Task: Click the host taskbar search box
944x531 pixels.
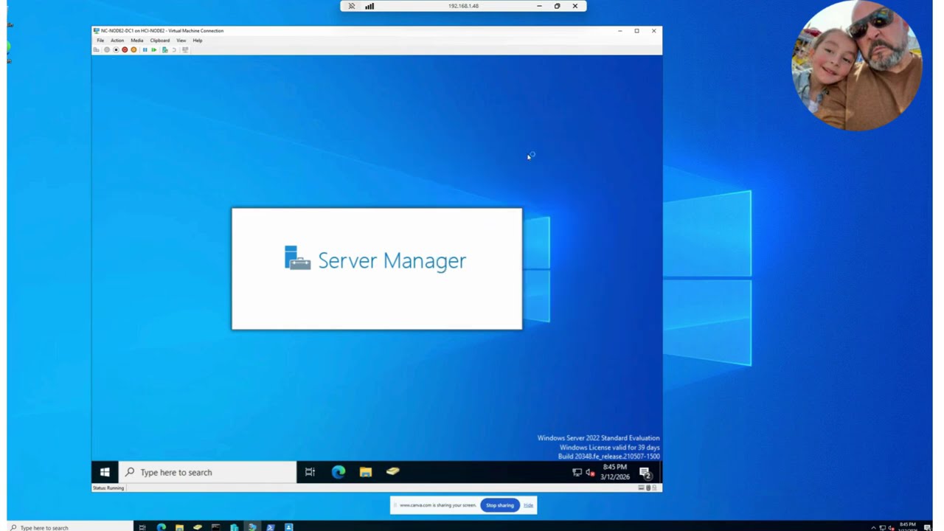Action: (70, 527)
